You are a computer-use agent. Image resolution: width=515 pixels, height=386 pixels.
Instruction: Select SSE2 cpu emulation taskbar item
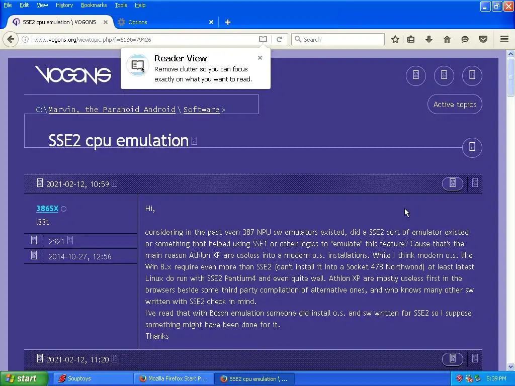(254, 378)
